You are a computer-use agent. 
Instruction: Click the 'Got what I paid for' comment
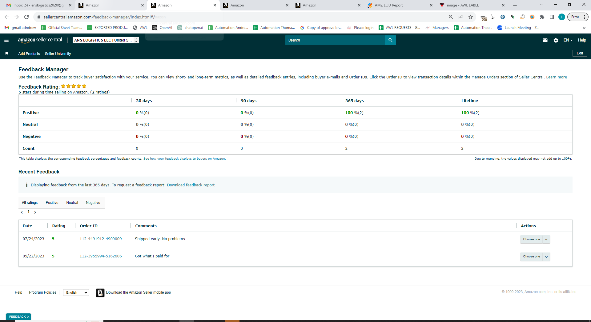[152, 256]
